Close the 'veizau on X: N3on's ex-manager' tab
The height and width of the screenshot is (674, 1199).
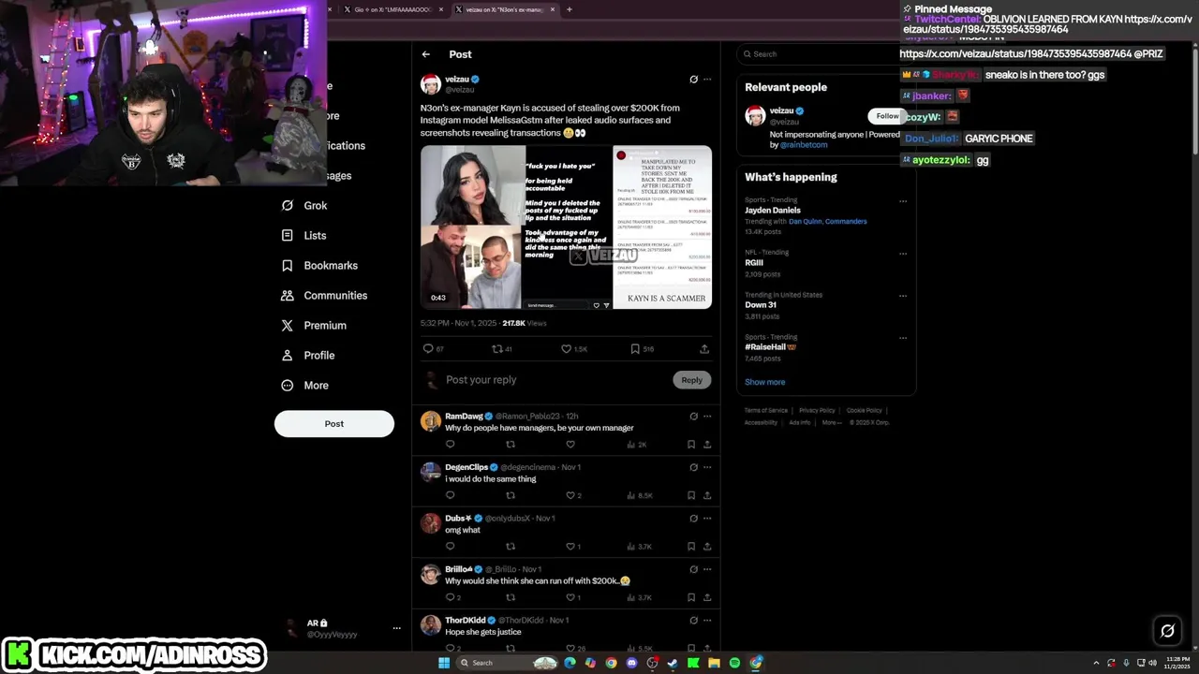pyautogui.click(x=553, y=9)
